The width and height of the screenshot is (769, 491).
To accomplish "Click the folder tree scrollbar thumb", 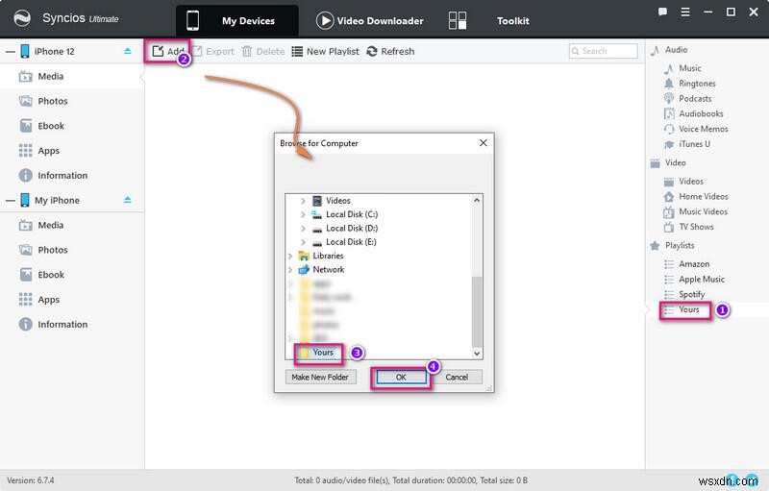I will 477,311.
